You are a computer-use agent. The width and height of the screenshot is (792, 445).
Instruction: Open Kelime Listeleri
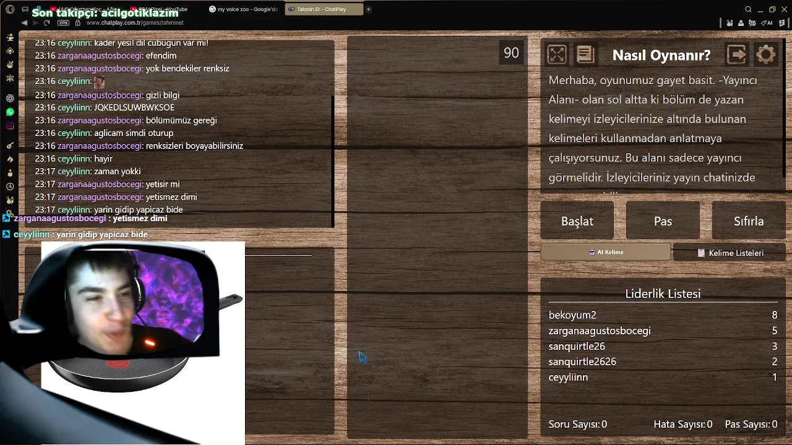pos(730,253)
